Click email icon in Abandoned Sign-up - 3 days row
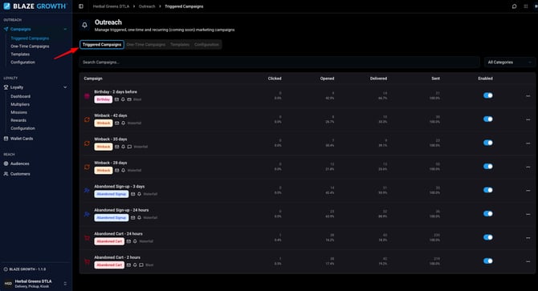The image size is (538, 291). [132, 194]
